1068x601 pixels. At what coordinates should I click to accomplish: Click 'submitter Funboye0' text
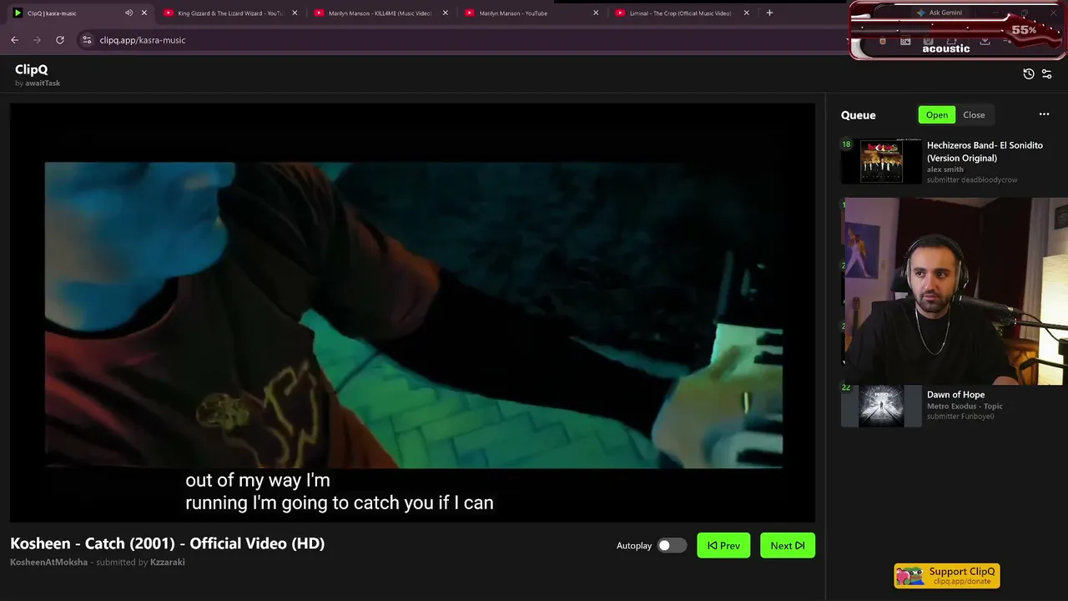click(x=960, y=417)
